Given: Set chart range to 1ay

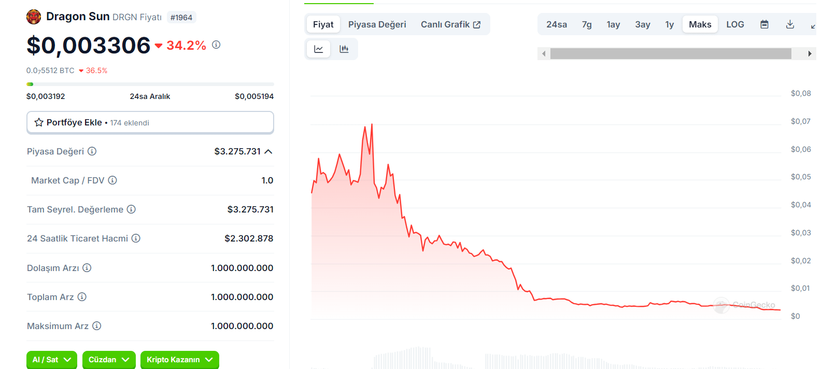Looking at the screenshot, I should click(614, 24).
